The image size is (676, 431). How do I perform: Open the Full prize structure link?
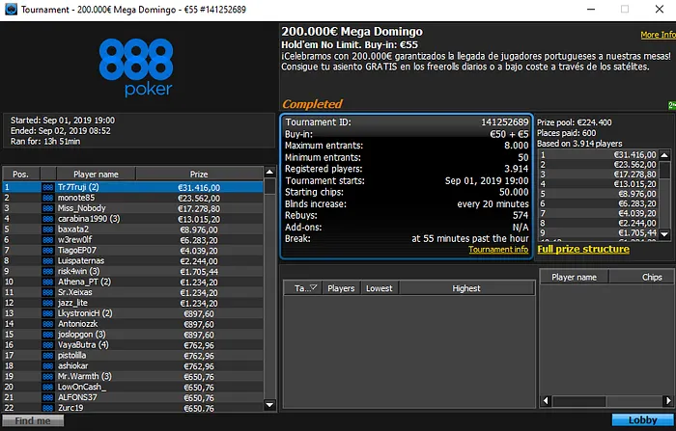[x=583, y=250]
